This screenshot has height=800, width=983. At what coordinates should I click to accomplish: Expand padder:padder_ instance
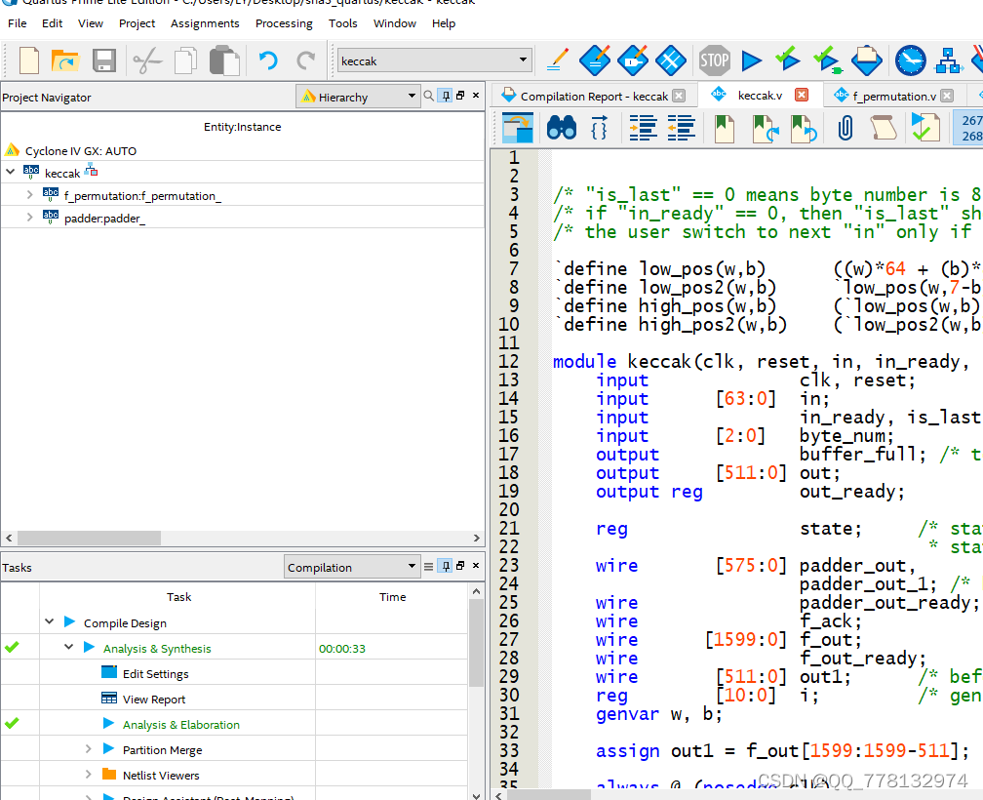pos(29,218)
